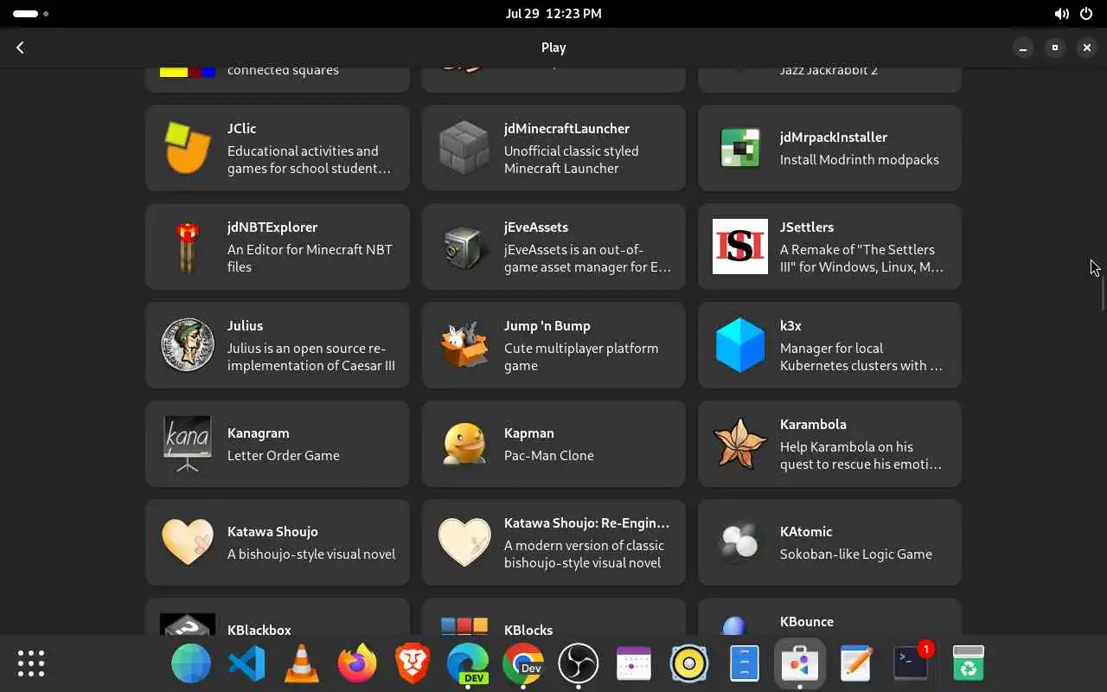Click the jdMinecraftLauncher stone block icon

[464, 148]
